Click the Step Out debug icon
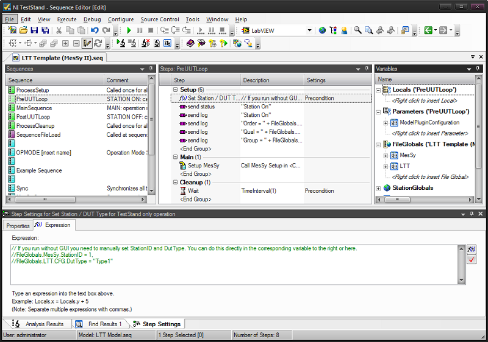 187,30
